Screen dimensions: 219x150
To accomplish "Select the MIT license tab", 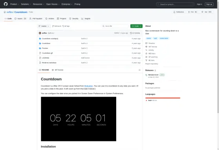I will (58, 70).
